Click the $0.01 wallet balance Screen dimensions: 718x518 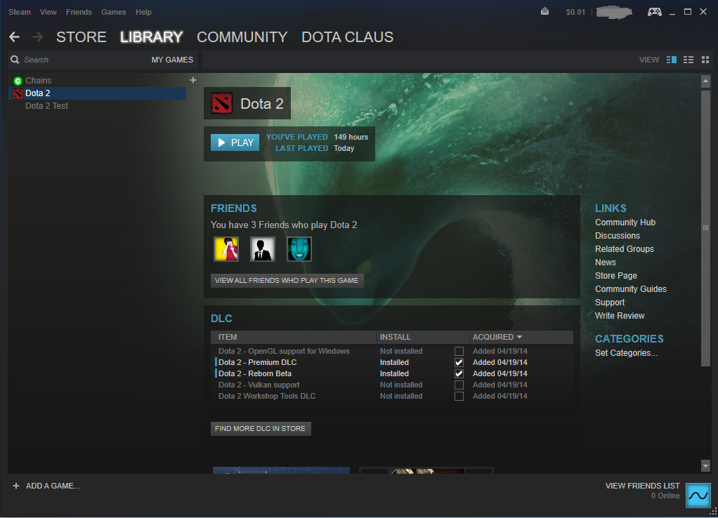coord(575,12)
